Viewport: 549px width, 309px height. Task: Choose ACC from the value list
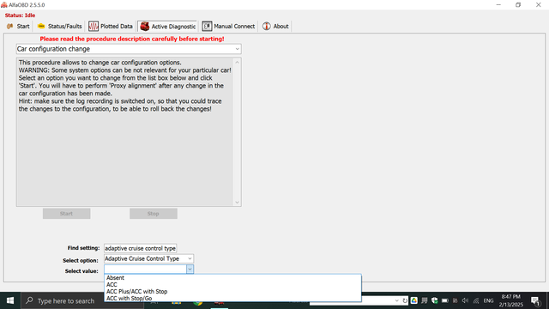click(x=112, y=284)
